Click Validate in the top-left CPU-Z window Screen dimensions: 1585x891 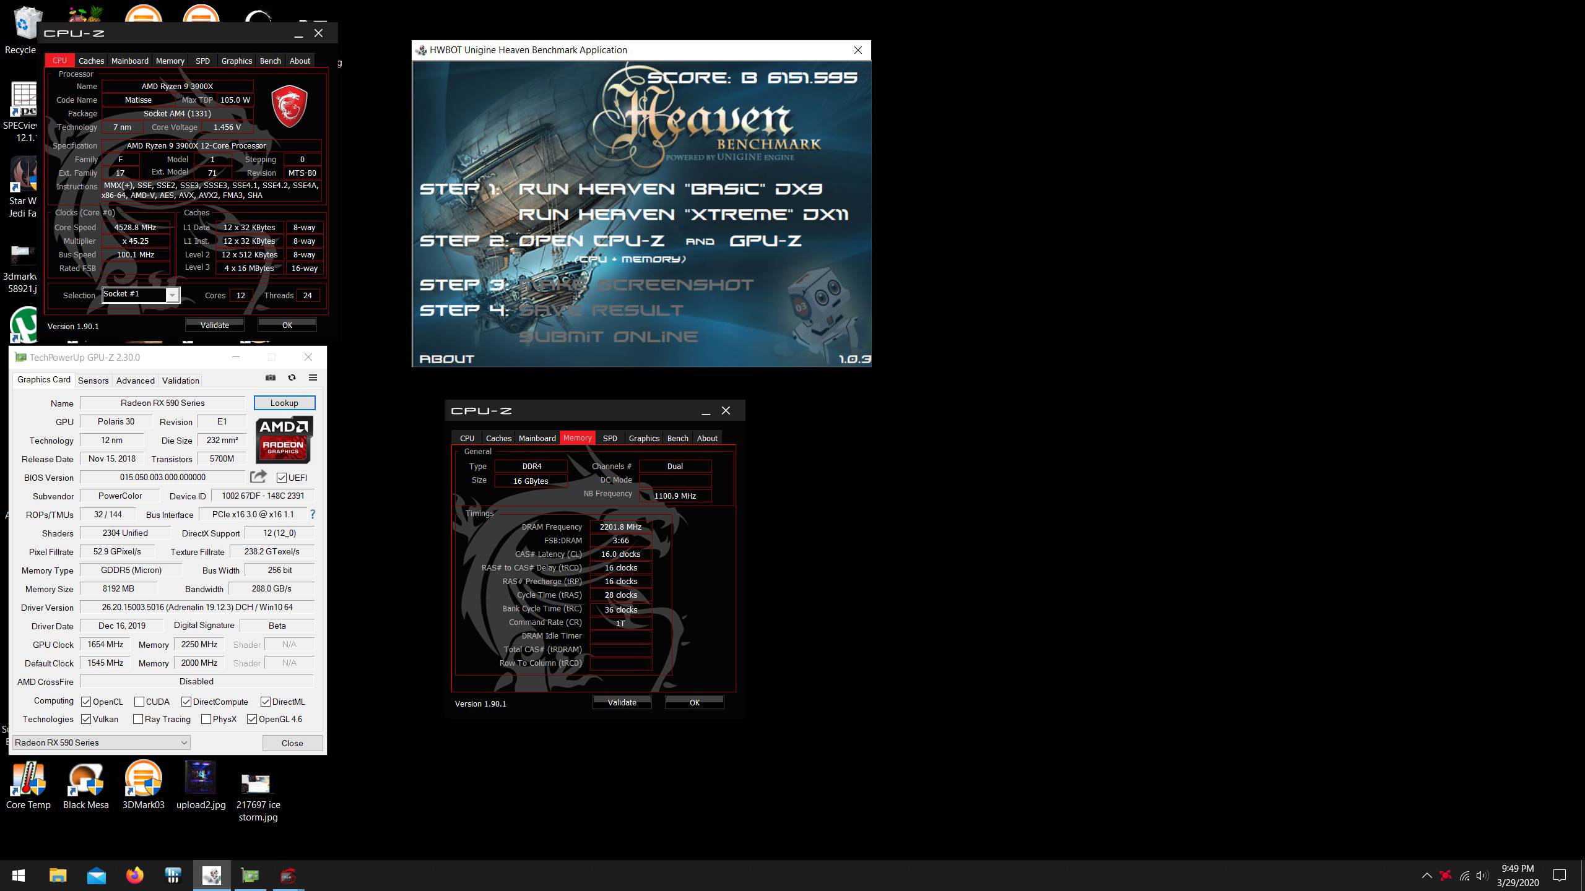click(x=215, y=325)
